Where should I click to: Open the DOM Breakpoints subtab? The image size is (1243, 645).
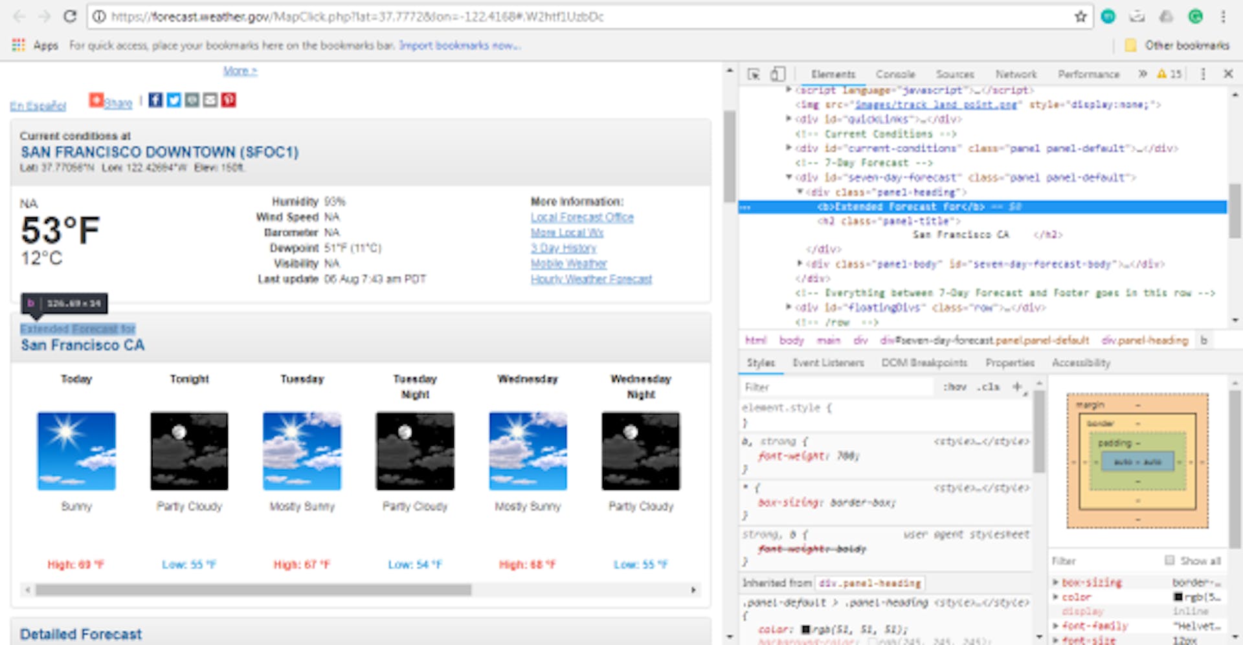tap(924, 363)
